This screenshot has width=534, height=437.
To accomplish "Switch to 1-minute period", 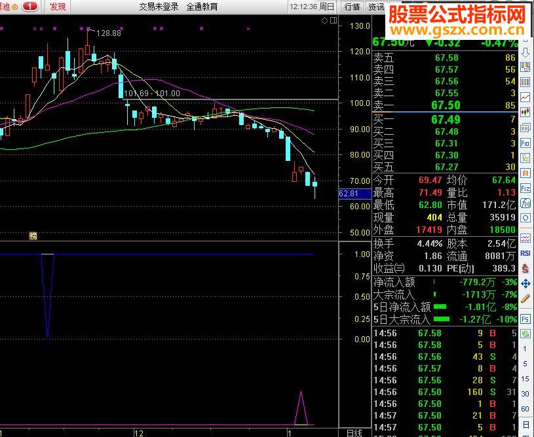I will point(525,349).
